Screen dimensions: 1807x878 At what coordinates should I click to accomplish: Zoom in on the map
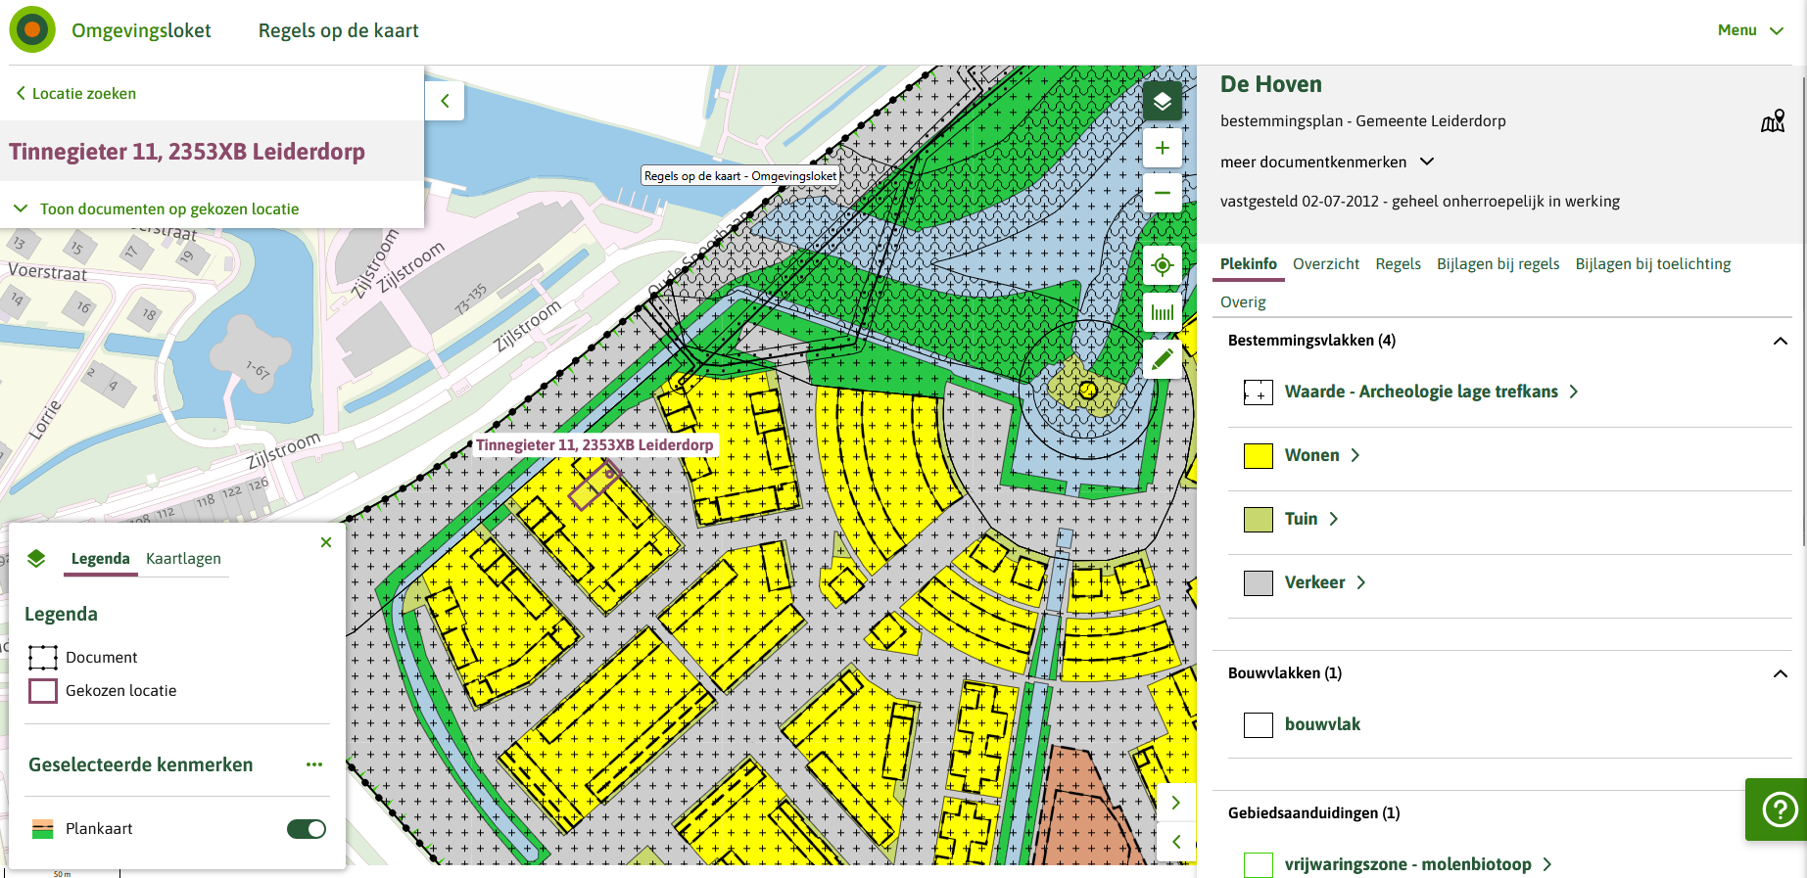point(1162,148)
